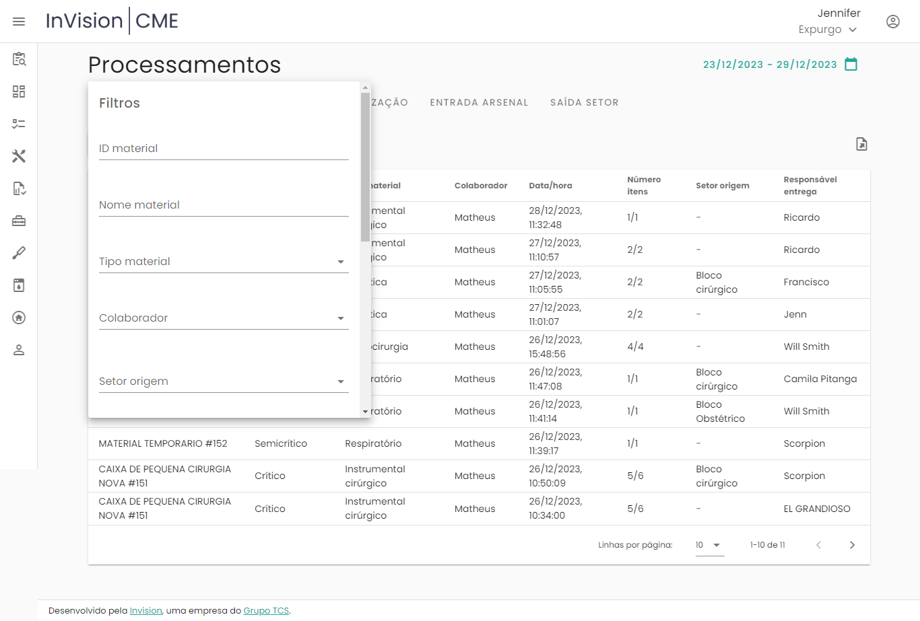This screenshot has width=920, height=621.
Task: Click the person icon in sidebar
Action: [19, 350]
